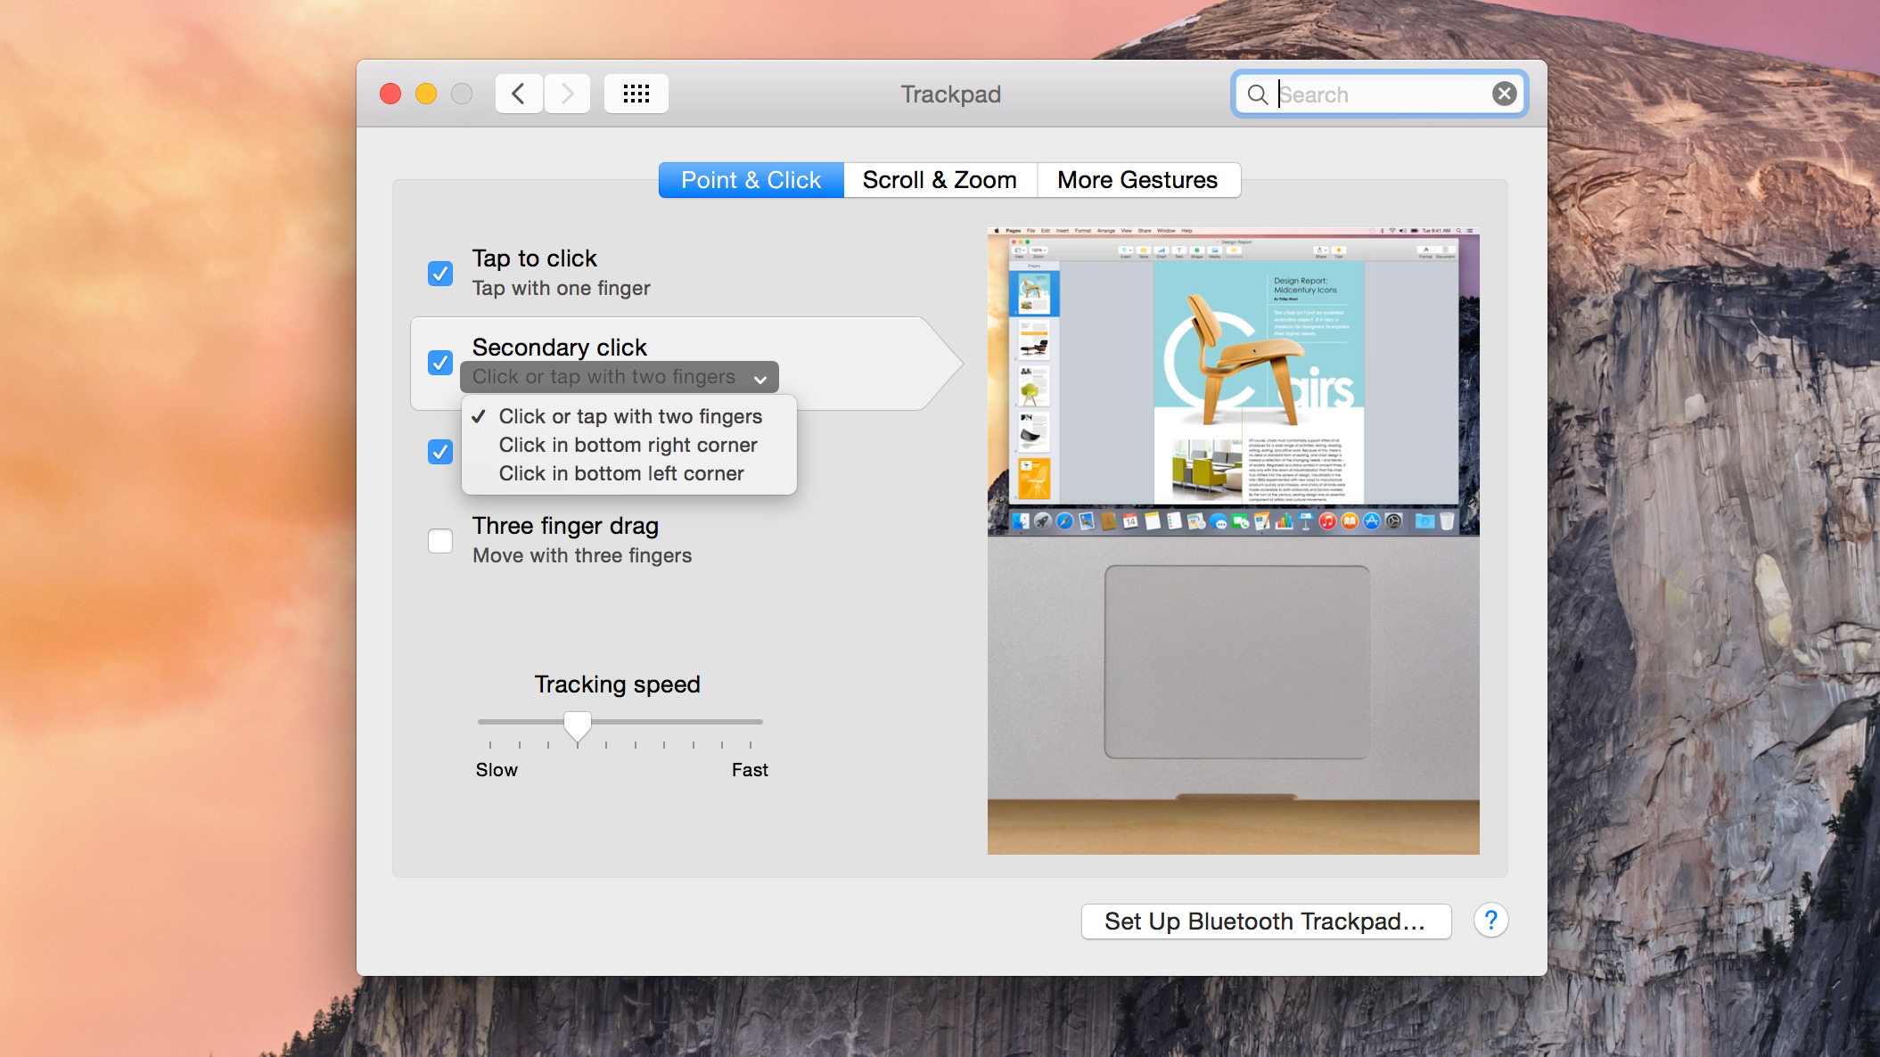Select Click in bottom left corner
This screenshot has height=1057, width=1880.
click(621, 473)
